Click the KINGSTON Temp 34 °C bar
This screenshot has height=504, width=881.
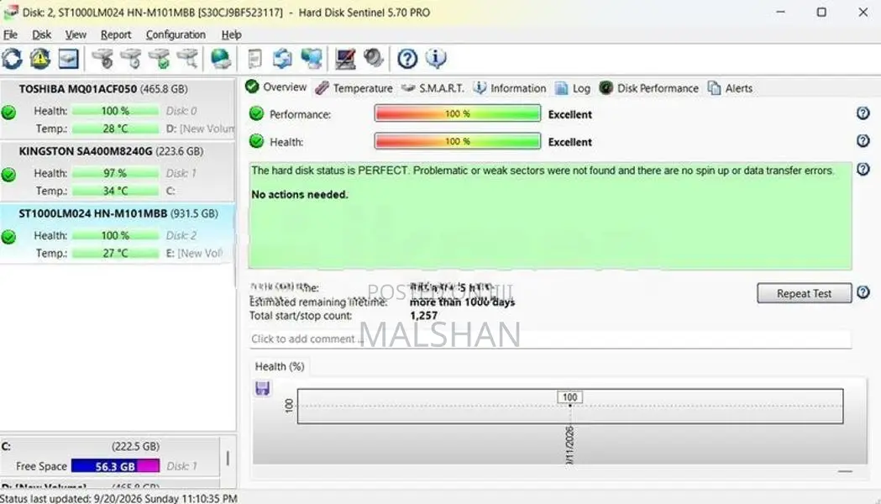coord(115,191)
